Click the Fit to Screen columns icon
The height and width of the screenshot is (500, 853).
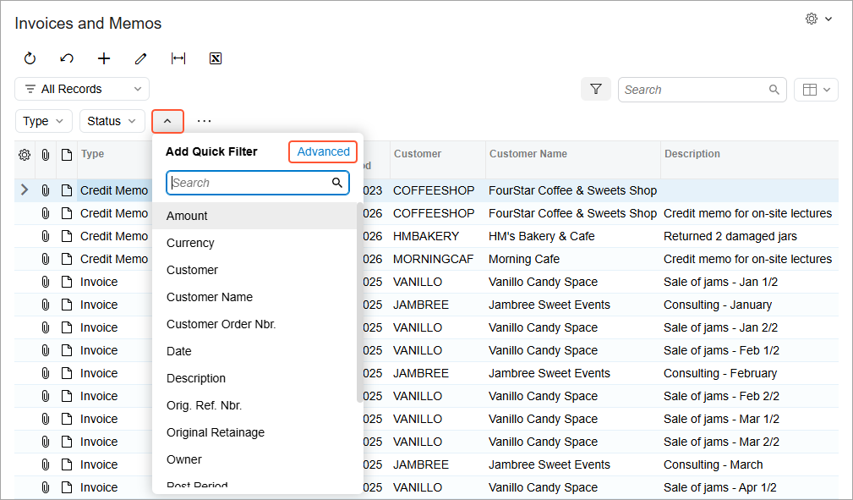pos(178,58)
